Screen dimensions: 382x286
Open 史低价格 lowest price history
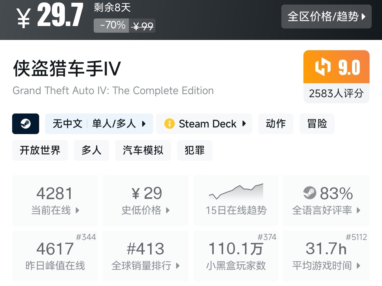click(146, 200)
